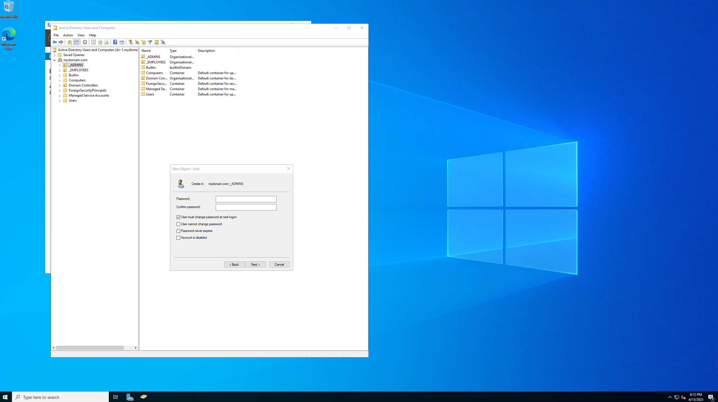Viewport: 718px width, 402px height.
Task: Show hidden system tray icons
Action: [670, 397]
